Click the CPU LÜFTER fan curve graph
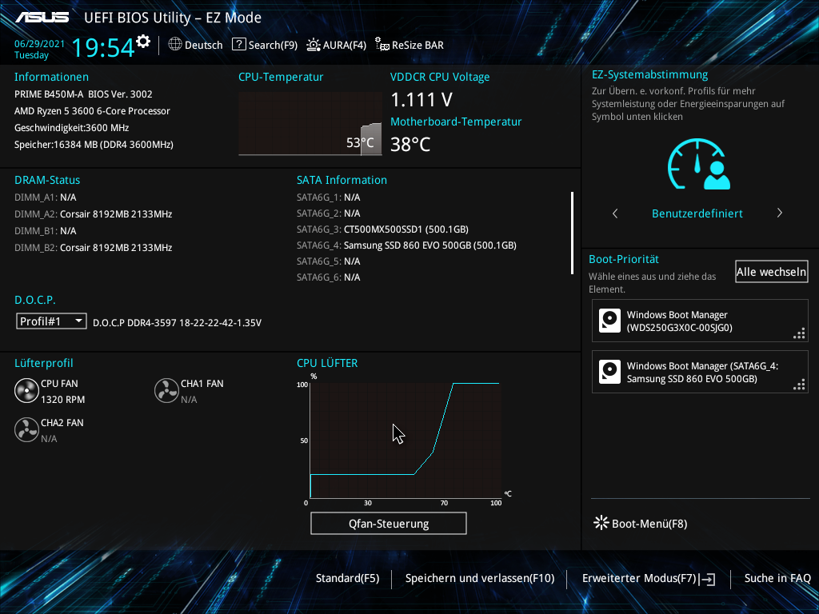This screenshot has height=614, width=819. pyautogui.click(x=406, y=441)
